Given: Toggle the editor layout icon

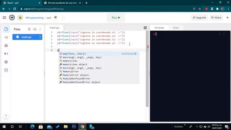Looking at the screenshot, I should coord(145,28).
